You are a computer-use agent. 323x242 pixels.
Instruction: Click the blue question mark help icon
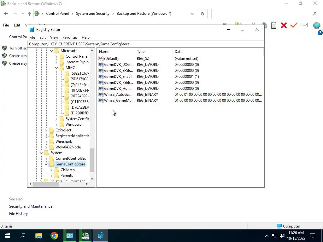[x=320, y=33]
